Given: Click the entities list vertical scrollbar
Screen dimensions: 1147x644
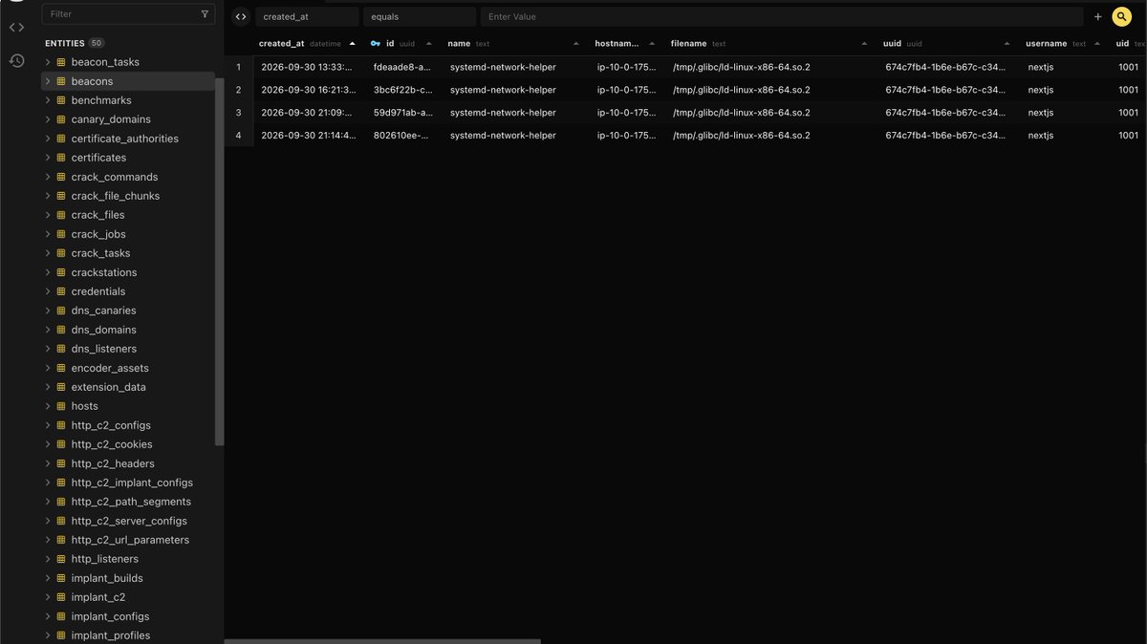Looking at the screenshot, I should click(220, 263).
